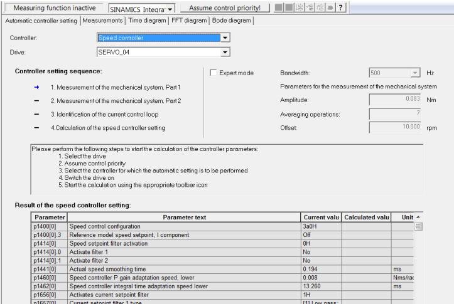Click the p1441[0] parameter cell
The height and width of the screenshot is (304, 454).
point(49,269)
